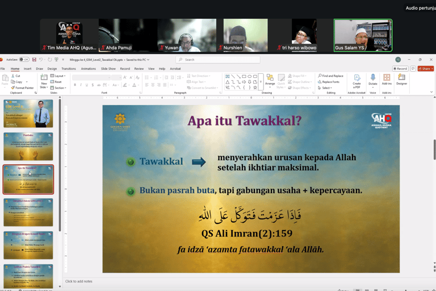Screen dimensions: 436x291
Task: Click the New Slide icon
Action: (44, 77)
